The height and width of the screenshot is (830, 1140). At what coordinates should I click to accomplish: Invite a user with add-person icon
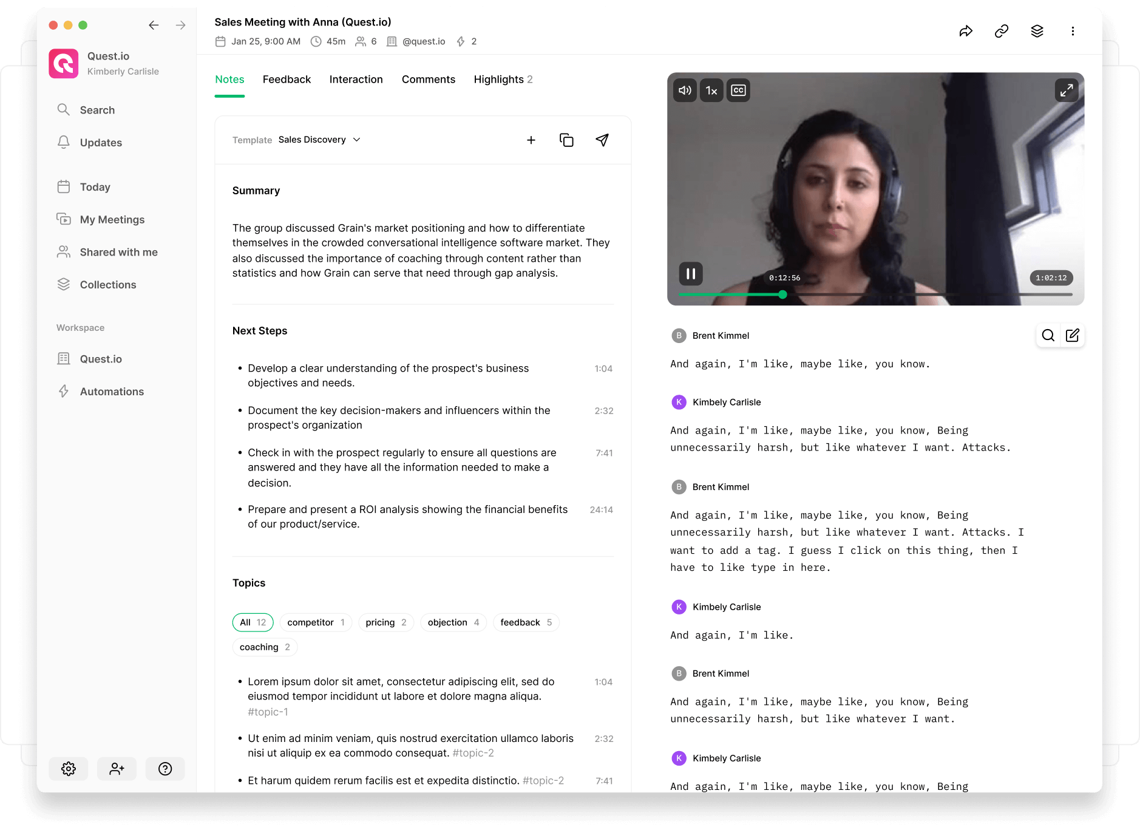[117, 769]
